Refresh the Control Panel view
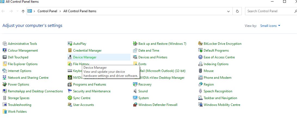Screen dimensions: 297x126 coord(237,11)
